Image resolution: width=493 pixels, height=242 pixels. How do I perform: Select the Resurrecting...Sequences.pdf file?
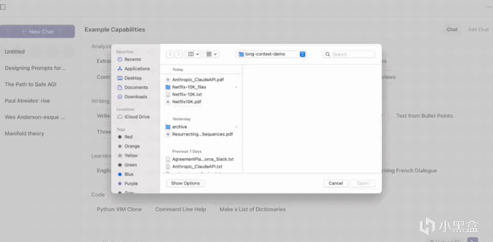(202, 134)
